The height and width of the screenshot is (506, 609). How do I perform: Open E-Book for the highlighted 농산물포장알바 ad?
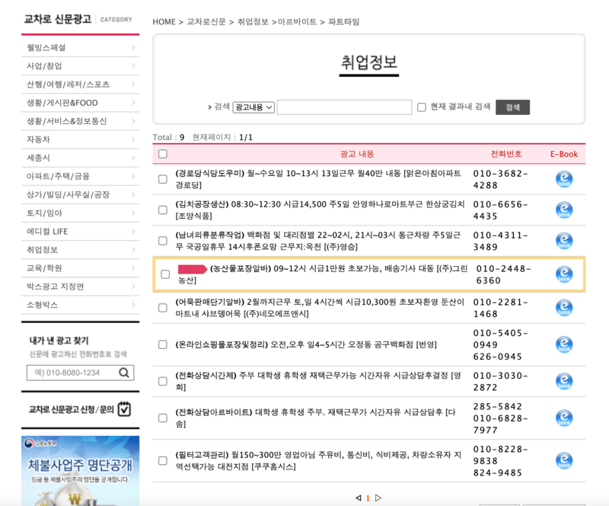564,274
